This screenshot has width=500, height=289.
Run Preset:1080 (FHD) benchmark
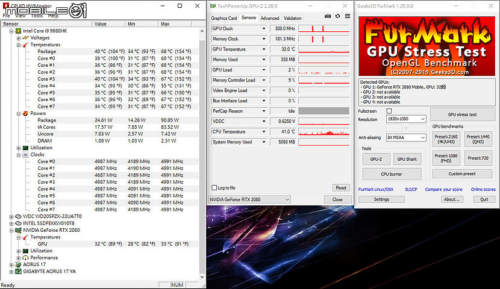pos(446,158)
